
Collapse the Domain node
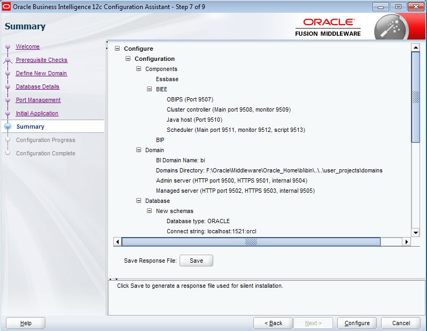click(138, 150)
